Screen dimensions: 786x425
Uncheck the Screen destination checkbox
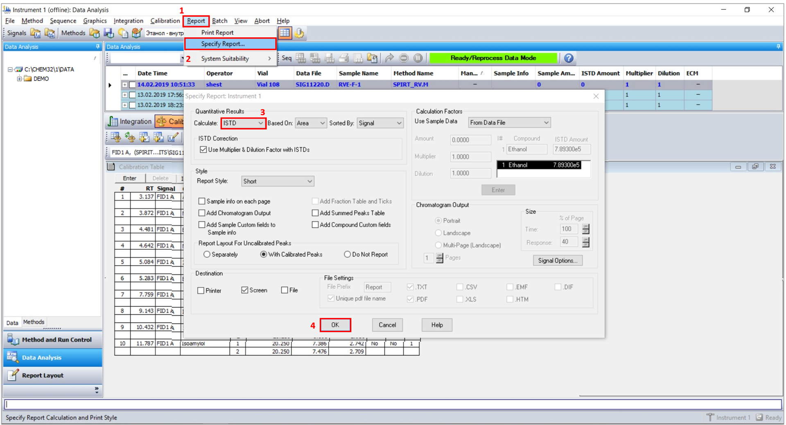point(245,290)
